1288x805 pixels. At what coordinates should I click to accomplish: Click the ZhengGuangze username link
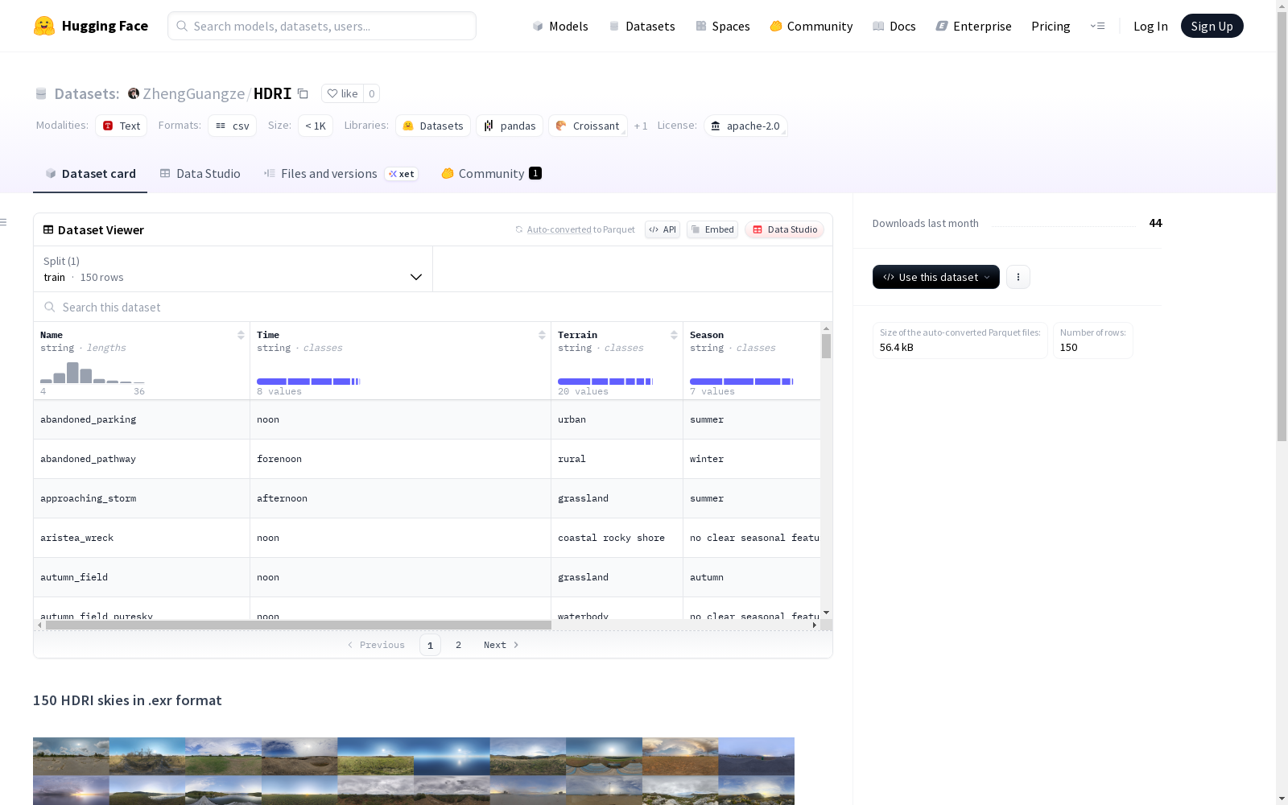coord(193,93)
